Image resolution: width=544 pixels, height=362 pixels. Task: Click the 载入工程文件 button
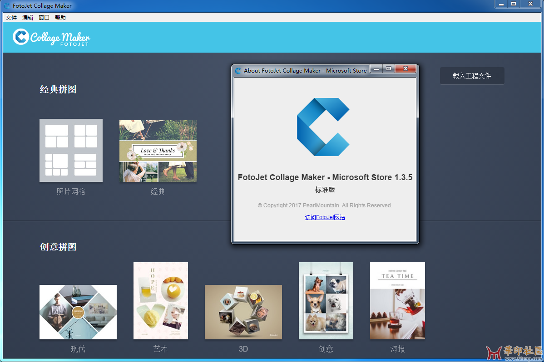472,76
